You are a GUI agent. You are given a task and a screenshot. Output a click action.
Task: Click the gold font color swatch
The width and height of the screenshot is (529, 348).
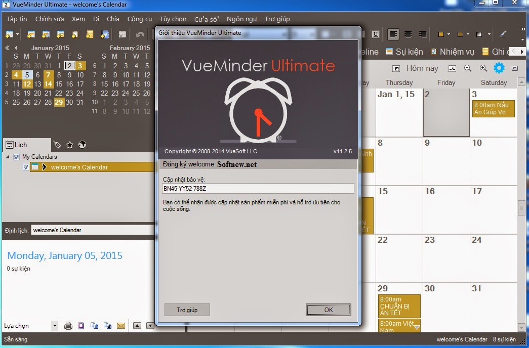(x=441, y=34)
